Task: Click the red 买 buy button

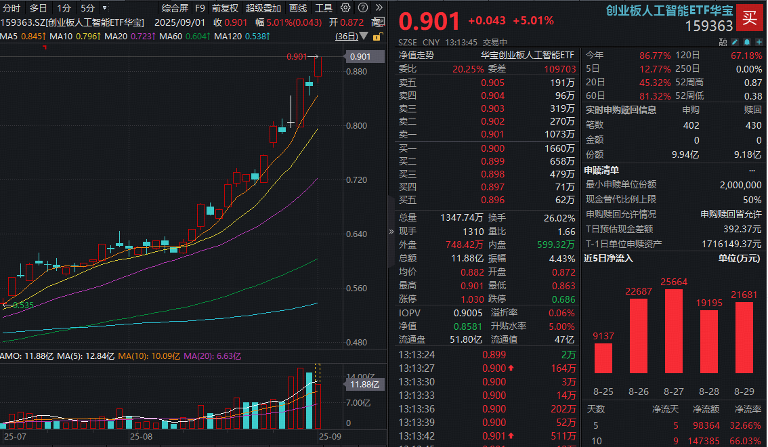Action: [x=750, y=19]
